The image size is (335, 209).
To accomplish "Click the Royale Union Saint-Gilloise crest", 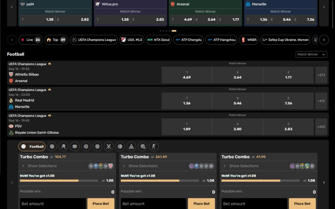I will tap(11, 133).
